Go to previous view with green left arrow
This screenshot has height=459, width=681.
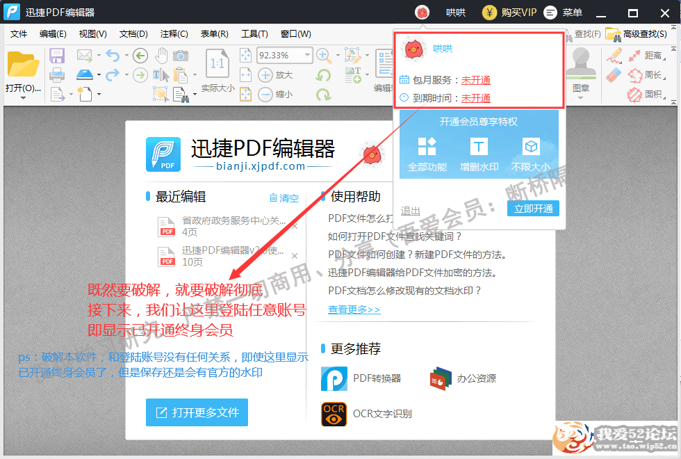[x=140, y=55]
